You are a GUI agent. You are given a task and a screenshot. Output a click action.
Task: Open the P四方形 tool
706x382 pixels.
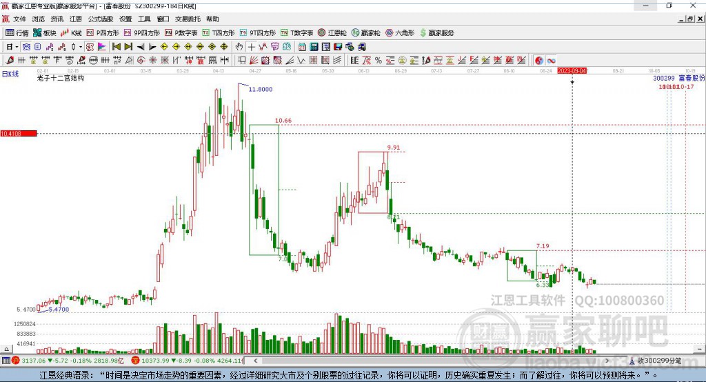102,33
